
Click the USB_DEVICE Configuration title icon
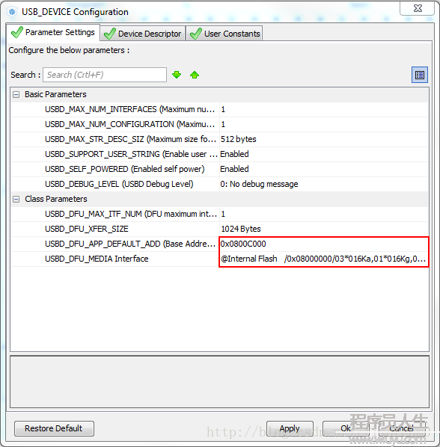pos(12,12)
